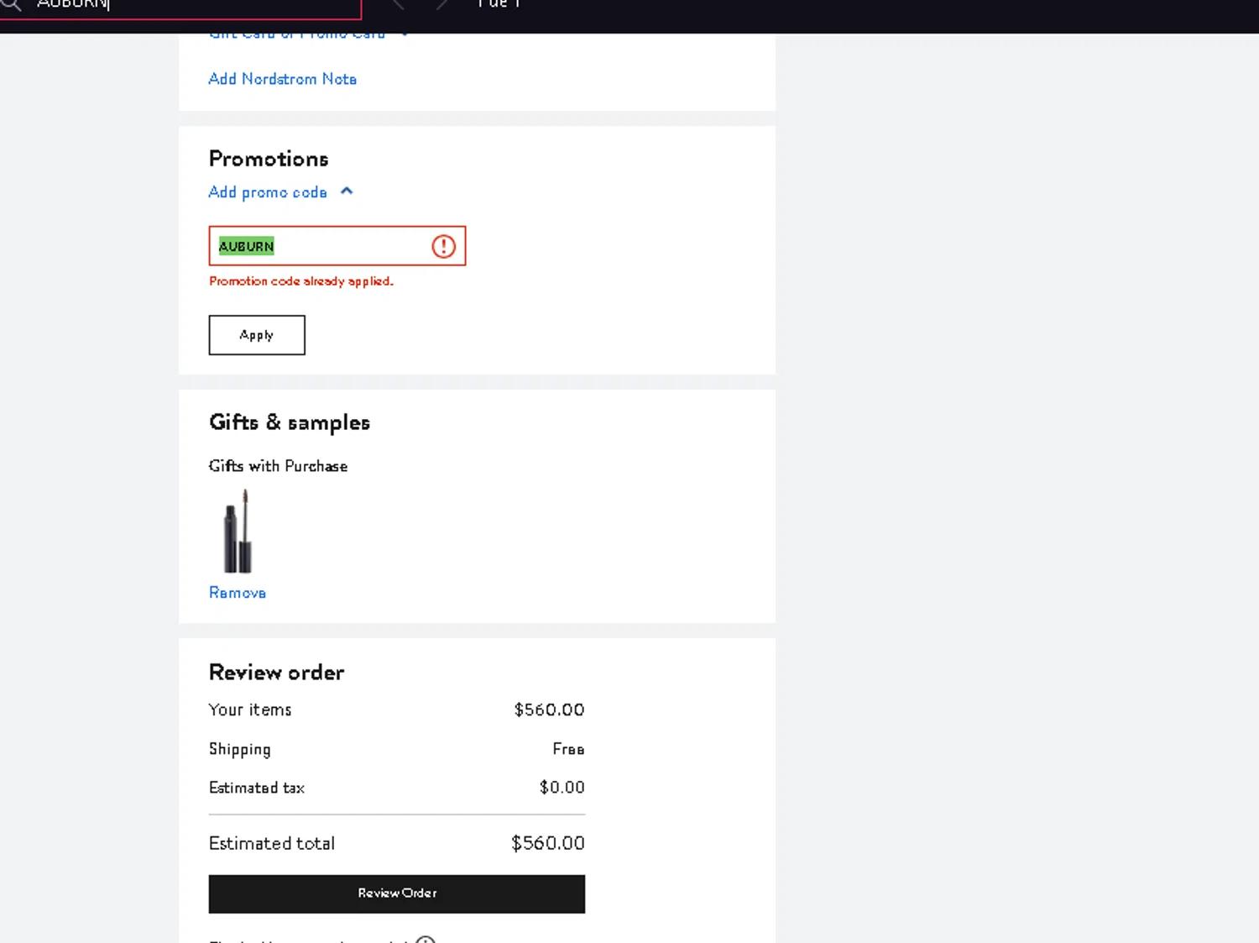Click the find bar AUBURN search field

tap(193, 5)
